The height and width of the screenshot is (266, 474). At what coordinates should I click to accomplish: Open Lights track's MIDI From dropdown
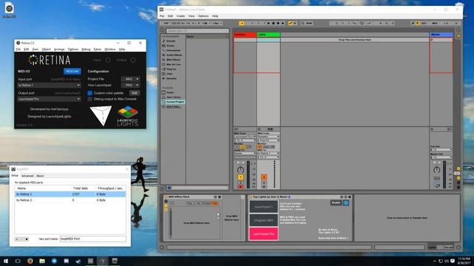(x=268, y=137)
